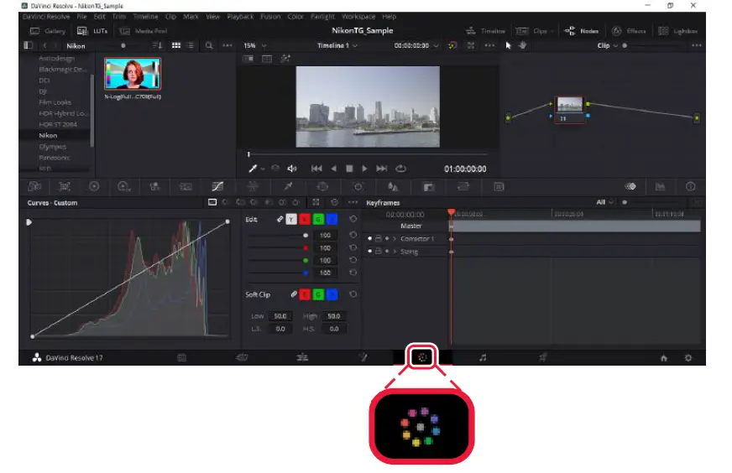This screenshot has width=732, height=473.
Task: Switch to the Edit page icon
Action: 302,358
